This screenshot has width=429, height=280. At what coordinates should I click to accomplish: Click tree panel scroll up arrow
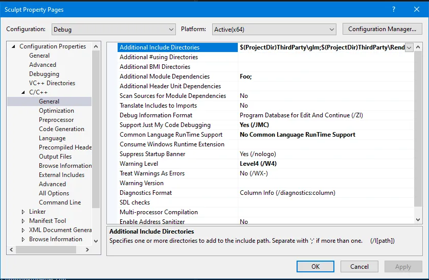96,46
